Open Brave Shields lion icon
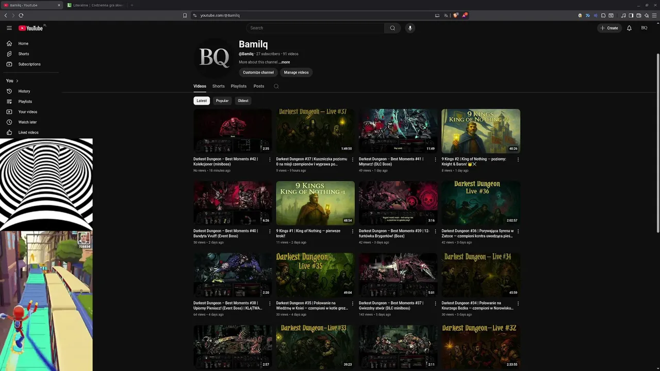The width and height of the screenshot is (660, 371). 456,15
